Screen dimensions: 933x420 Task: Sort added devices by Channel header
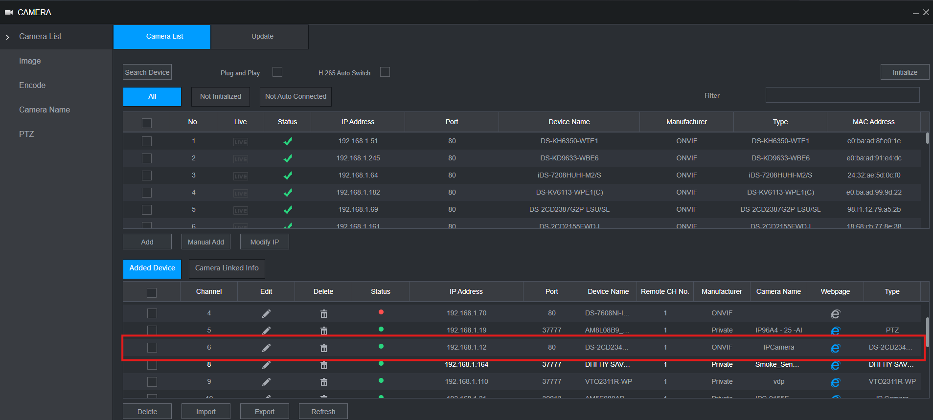(209, 292)
